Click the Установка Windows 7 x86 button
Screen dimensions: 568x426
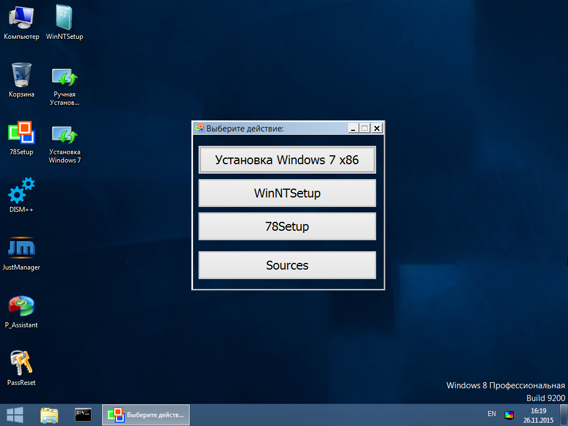[287, 160]
